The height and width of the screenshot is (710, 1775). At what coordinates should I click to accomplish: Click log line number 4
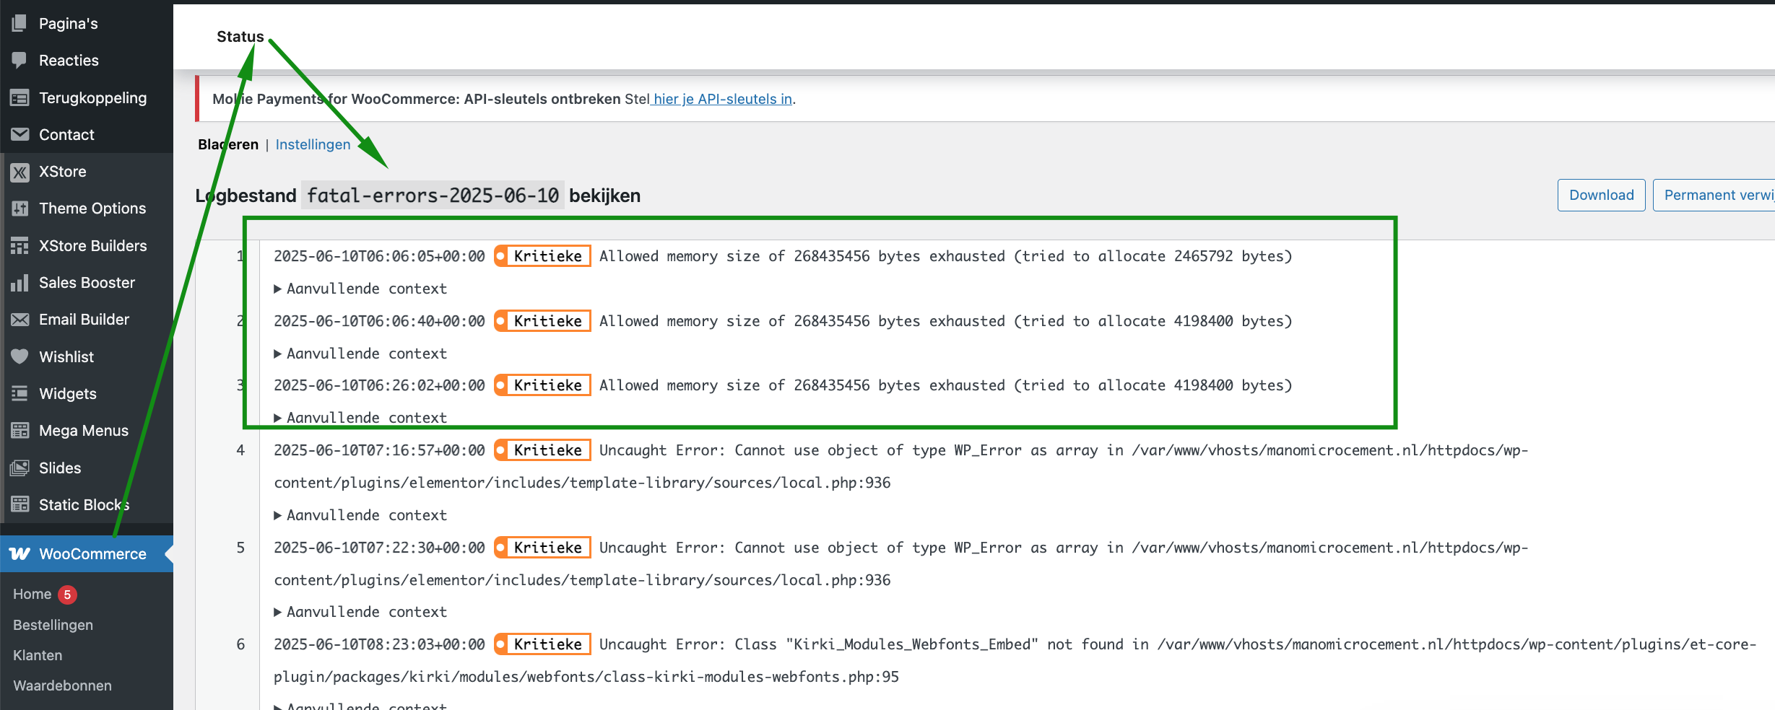pyautogui.click(x=240, y=450)
